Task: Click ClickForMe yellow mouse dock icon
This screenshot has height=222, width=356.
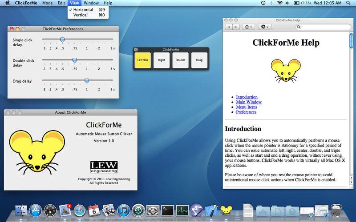Action: point(227,210)
